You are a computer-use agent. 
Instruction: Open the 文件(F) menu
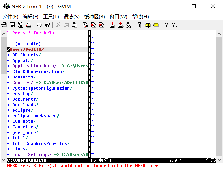click(10, 17)
